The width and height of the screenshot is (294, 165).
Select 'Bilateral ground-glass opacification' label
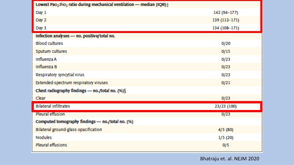point(69,130)
